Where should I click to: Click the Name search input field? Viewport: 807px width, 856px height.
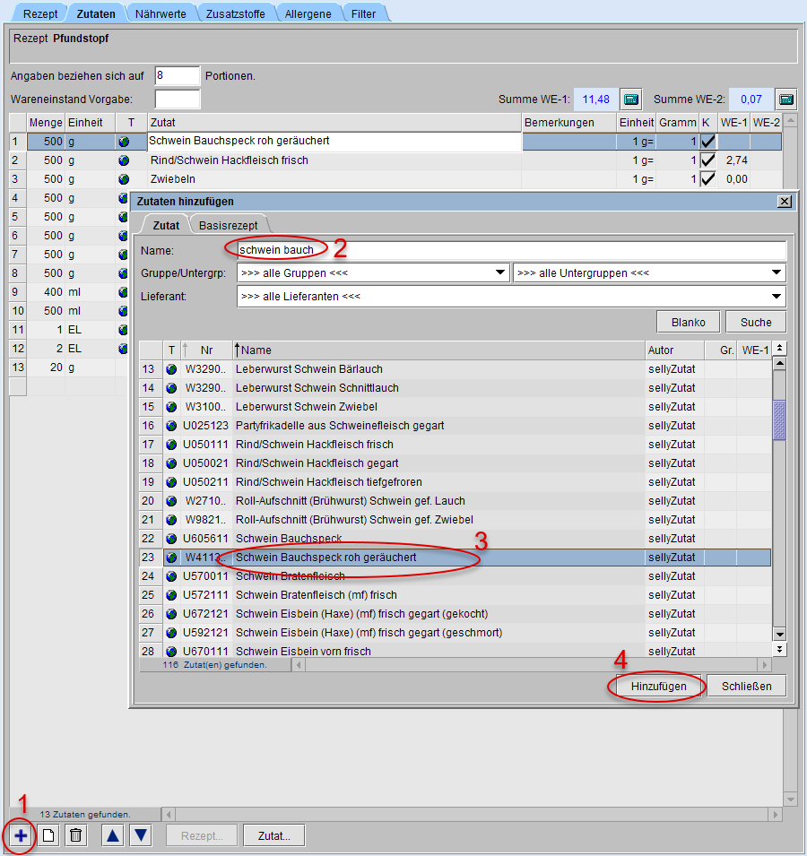tap(511, 250)
